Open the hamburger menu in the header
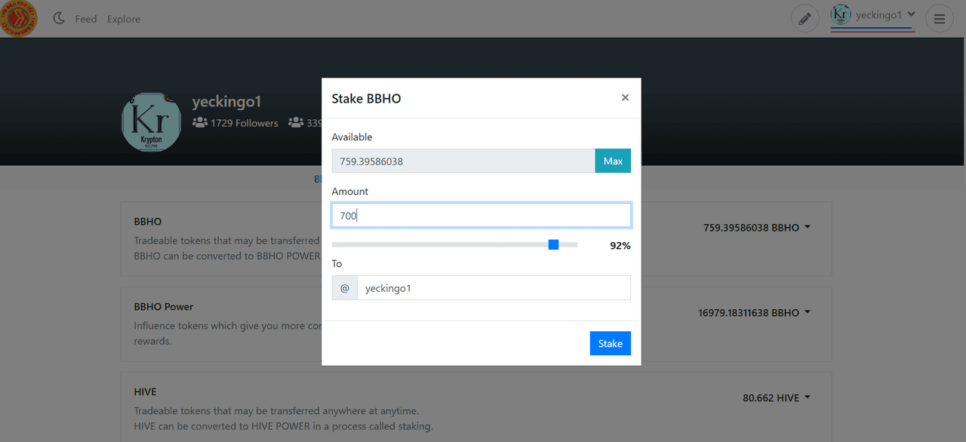This screenshot has width=966, height=442. [x=939, y=18]
